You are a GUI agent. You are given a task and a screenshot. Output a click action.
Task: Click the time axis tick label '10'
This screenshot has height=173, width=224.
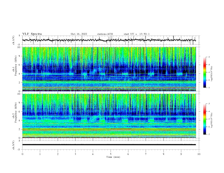pos(199,154)
